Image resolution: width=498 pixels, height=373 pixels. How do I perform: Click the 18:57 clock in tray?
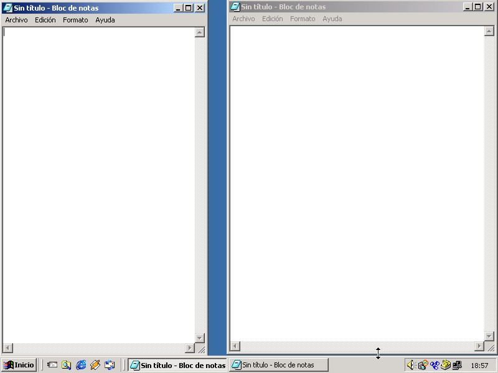click(479, 366)
